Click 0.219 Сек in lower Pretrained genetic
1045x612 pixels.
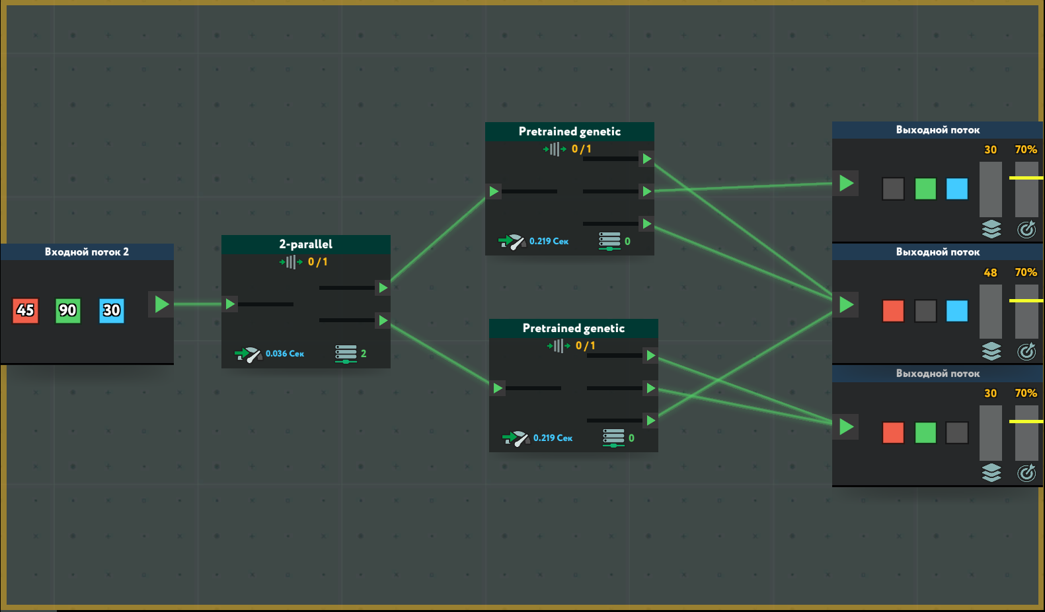click(x=553, y=438)
